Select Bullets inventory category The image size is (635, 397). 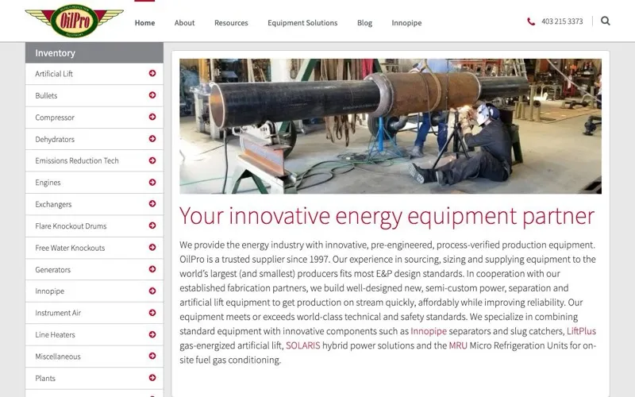pos(94,95)
